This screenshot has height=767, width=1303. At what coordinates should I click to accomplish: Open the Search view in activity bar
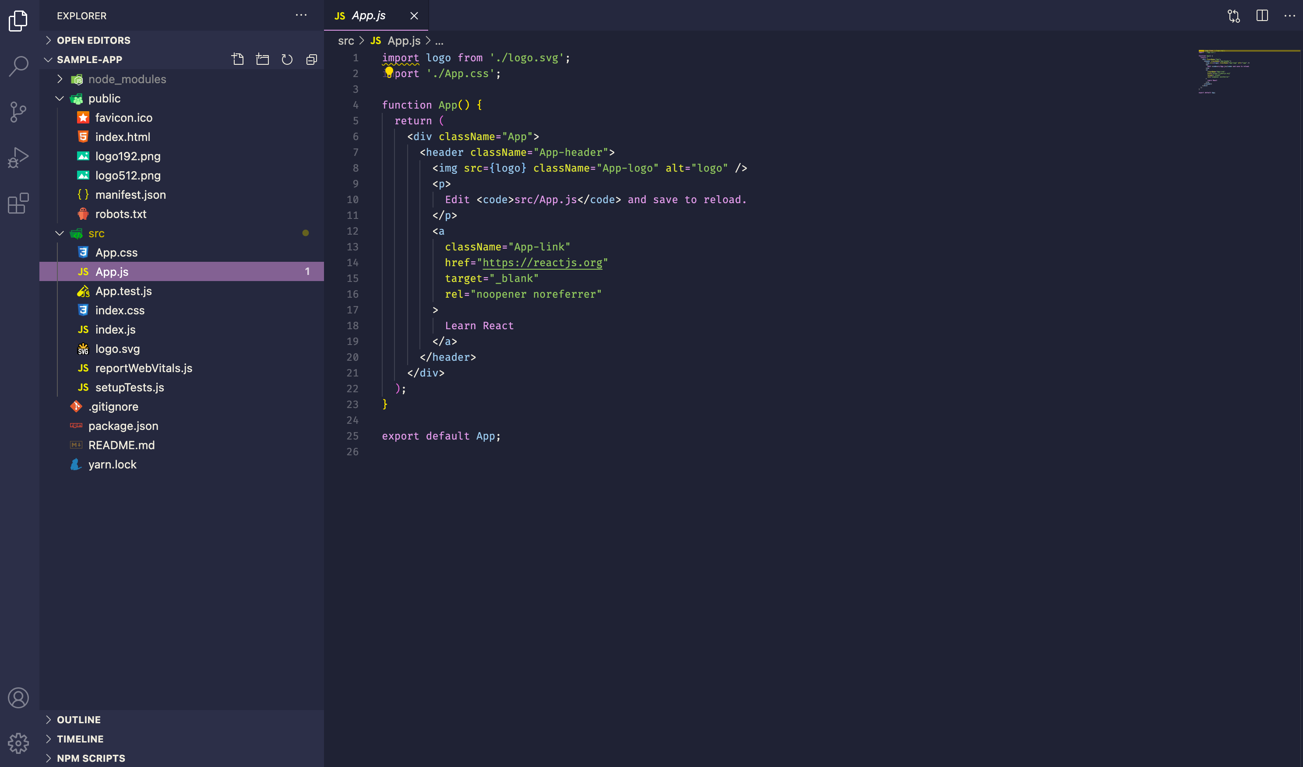[x=19, y=66]
